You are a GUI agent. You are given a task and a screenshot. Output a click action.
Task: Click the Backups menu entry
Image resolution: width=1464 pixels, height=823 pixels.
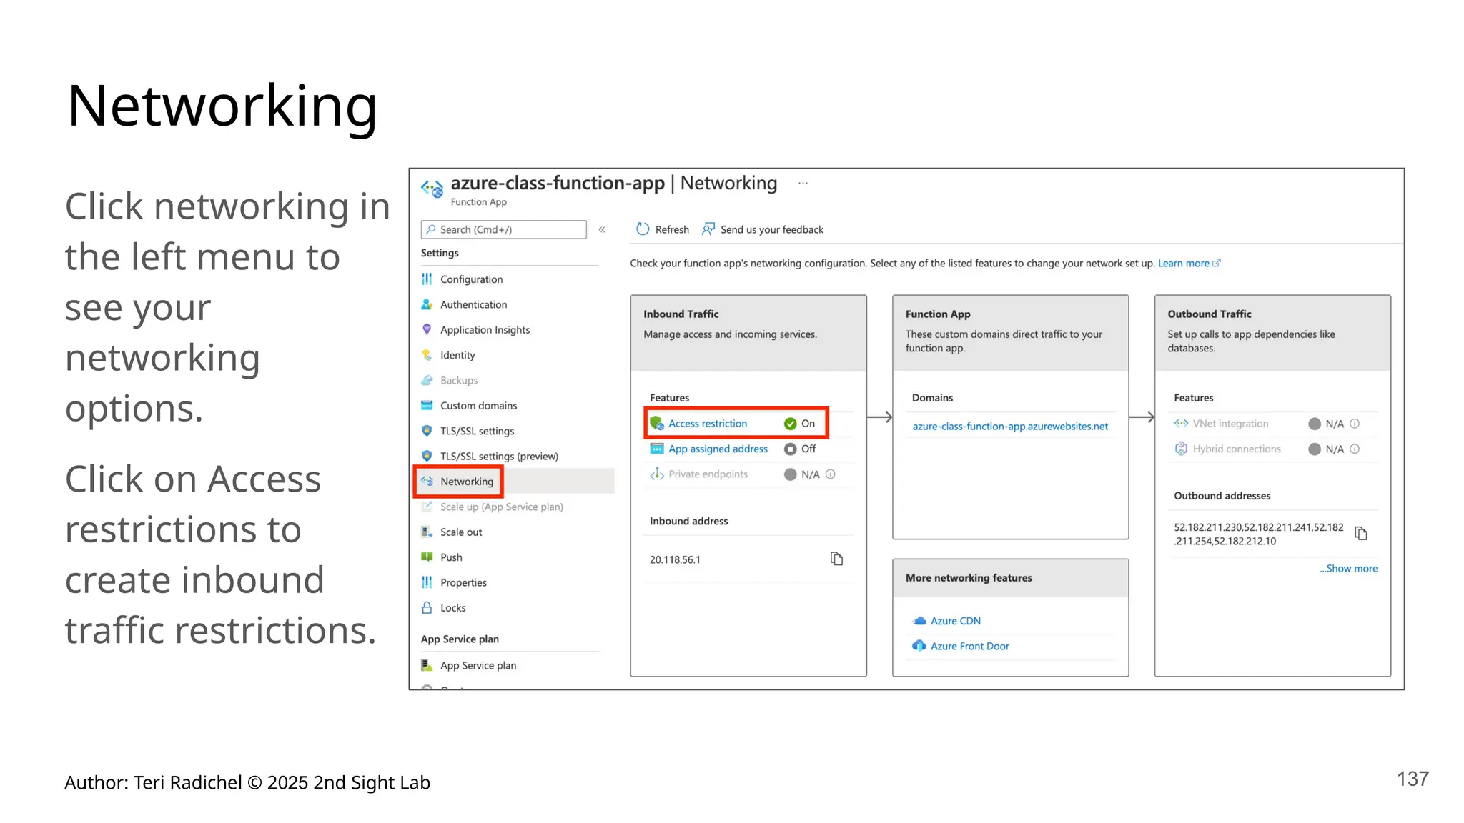[x=459, y=380]
